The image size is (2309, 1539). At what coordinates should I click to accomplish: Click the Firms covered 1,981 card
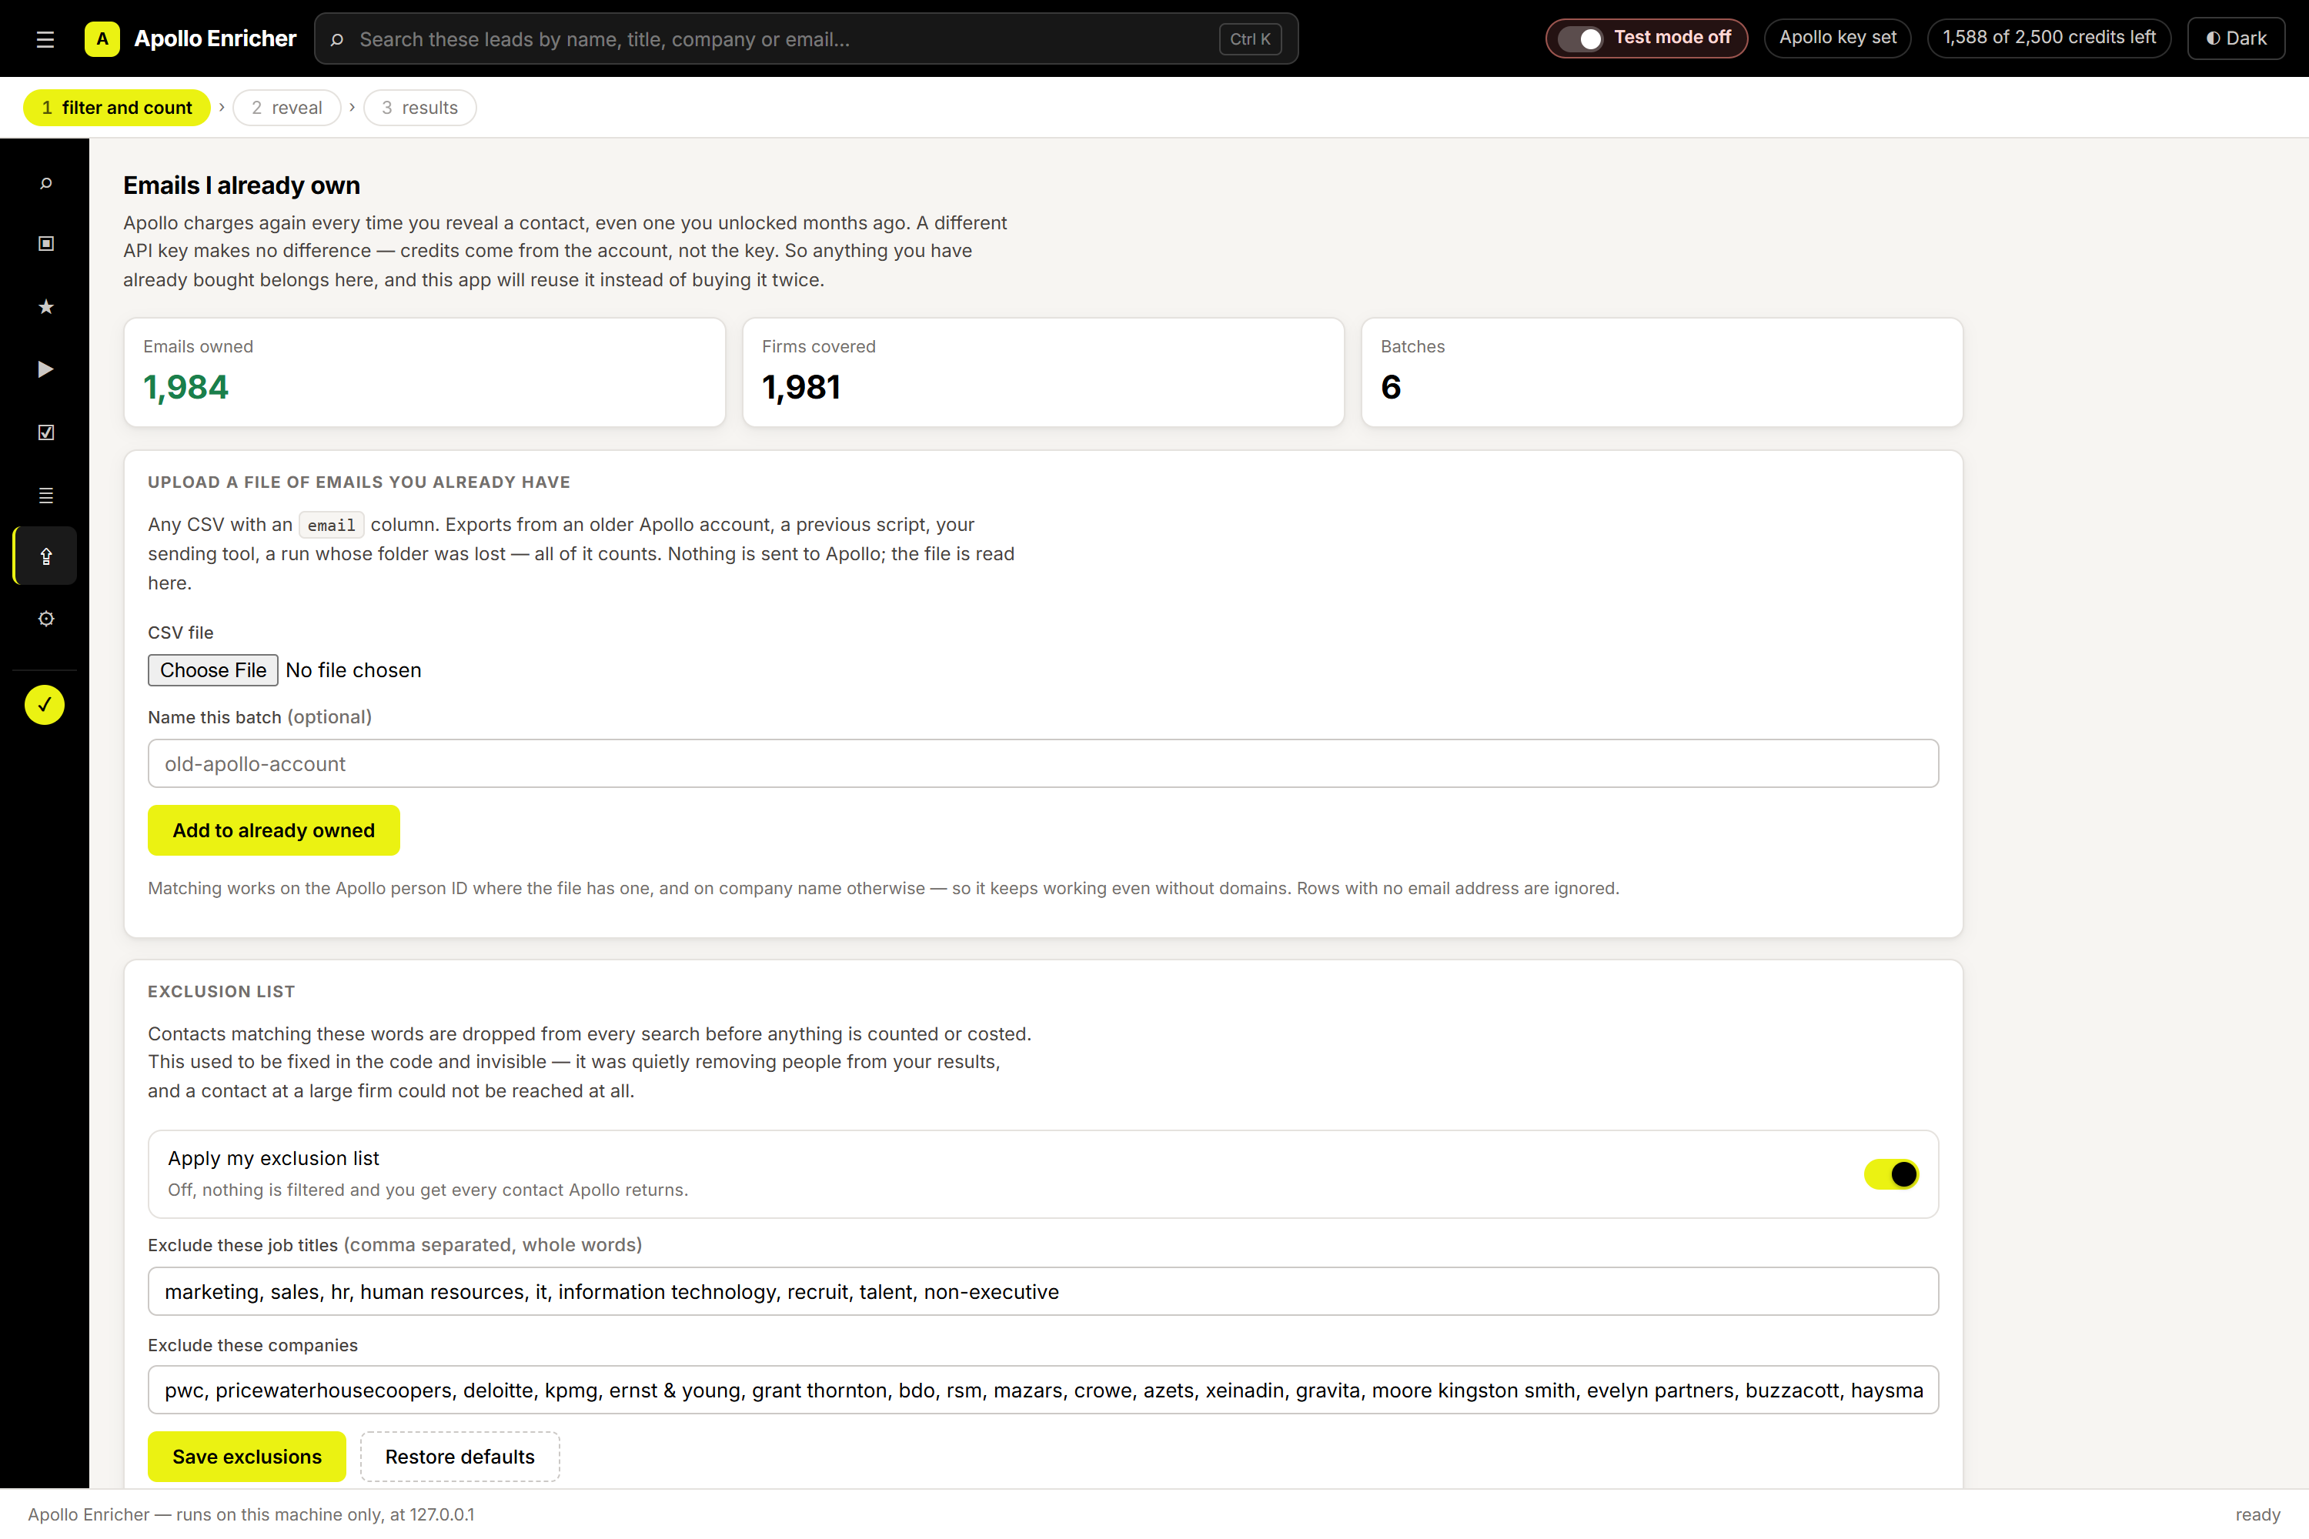[1043, 373]
